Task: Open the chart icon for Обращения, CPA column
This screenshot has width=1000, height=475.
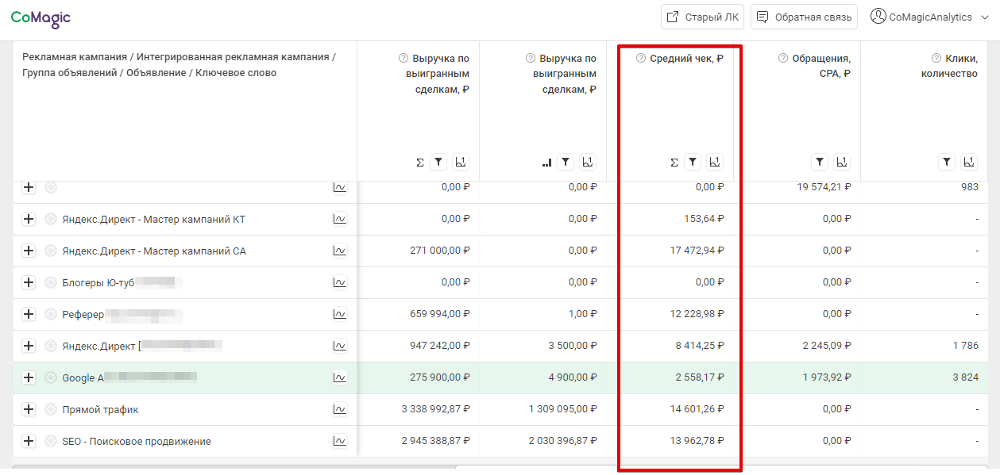Action: [841, 162]
